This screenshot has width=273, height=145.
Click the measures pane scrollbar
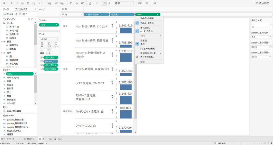[x=35, y=84]
